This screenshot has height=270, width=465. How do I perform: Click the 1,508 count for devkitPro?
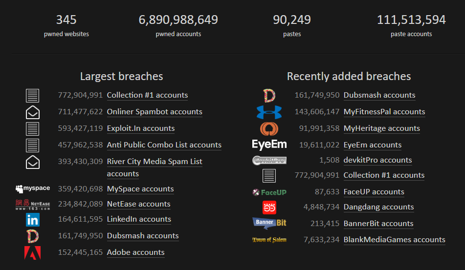(x=329, y=160)
